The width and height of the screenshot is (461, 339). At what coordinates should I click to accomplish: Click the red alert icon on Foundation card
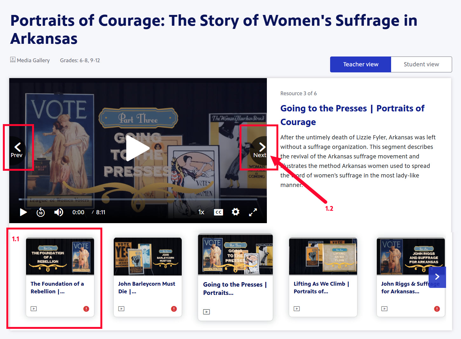[x=86, y=309]
